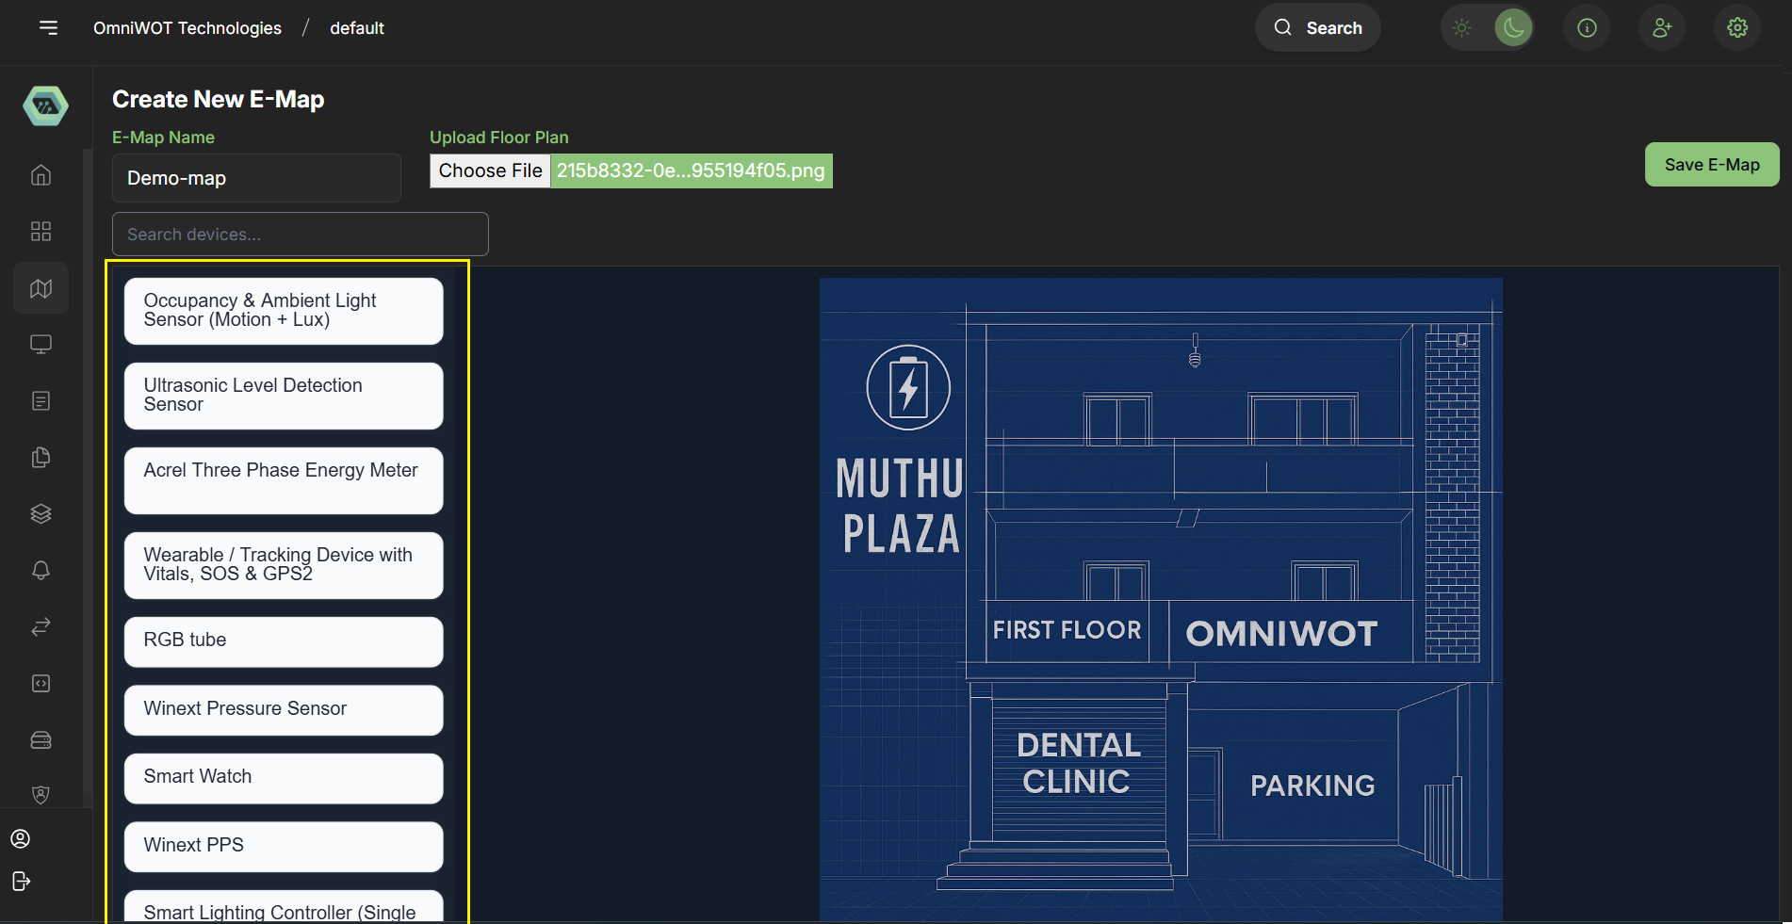Focus the Search devices input field
Image resolution: width=1792 pixels, height=924 pixels.
300,235
